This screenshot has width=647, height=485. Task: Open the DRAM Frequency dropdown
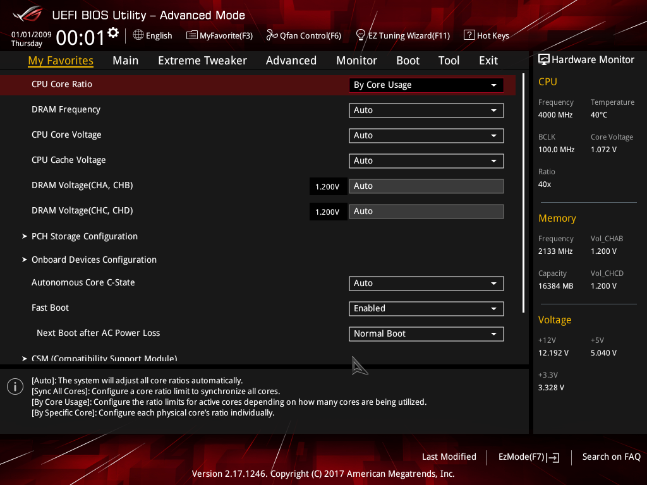pyautogui.click(x=426, y=110)
